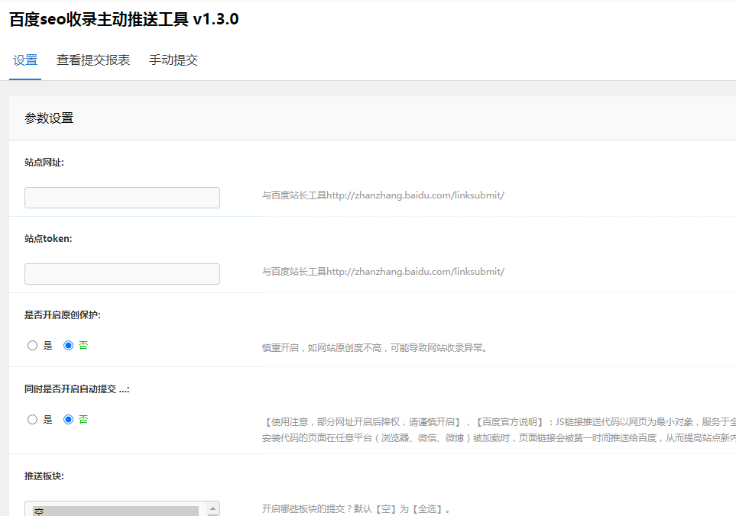The width and height of the screenshot is (736, 516).
Task: Click the linksubmit URL hint beside 站点token
Action: (x=383, y=272)
